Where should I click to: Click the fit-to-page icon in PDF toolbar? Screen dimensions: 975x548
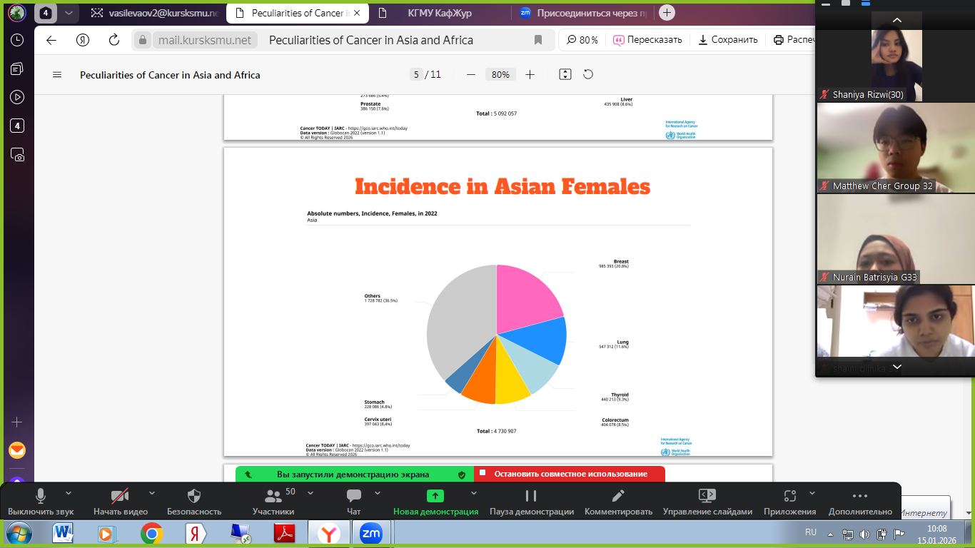pos(565,74)
